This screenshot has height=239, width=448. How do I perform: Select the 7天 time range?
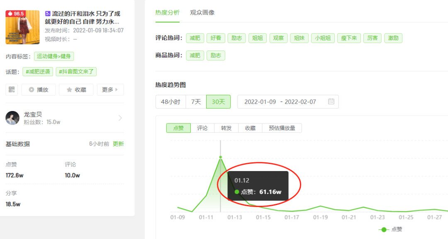point(195,101)
